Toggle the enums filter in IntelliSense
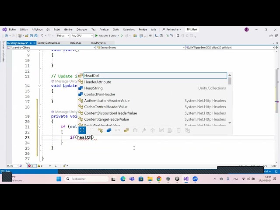This screenshot has height=210, width=280. point(126,130)
